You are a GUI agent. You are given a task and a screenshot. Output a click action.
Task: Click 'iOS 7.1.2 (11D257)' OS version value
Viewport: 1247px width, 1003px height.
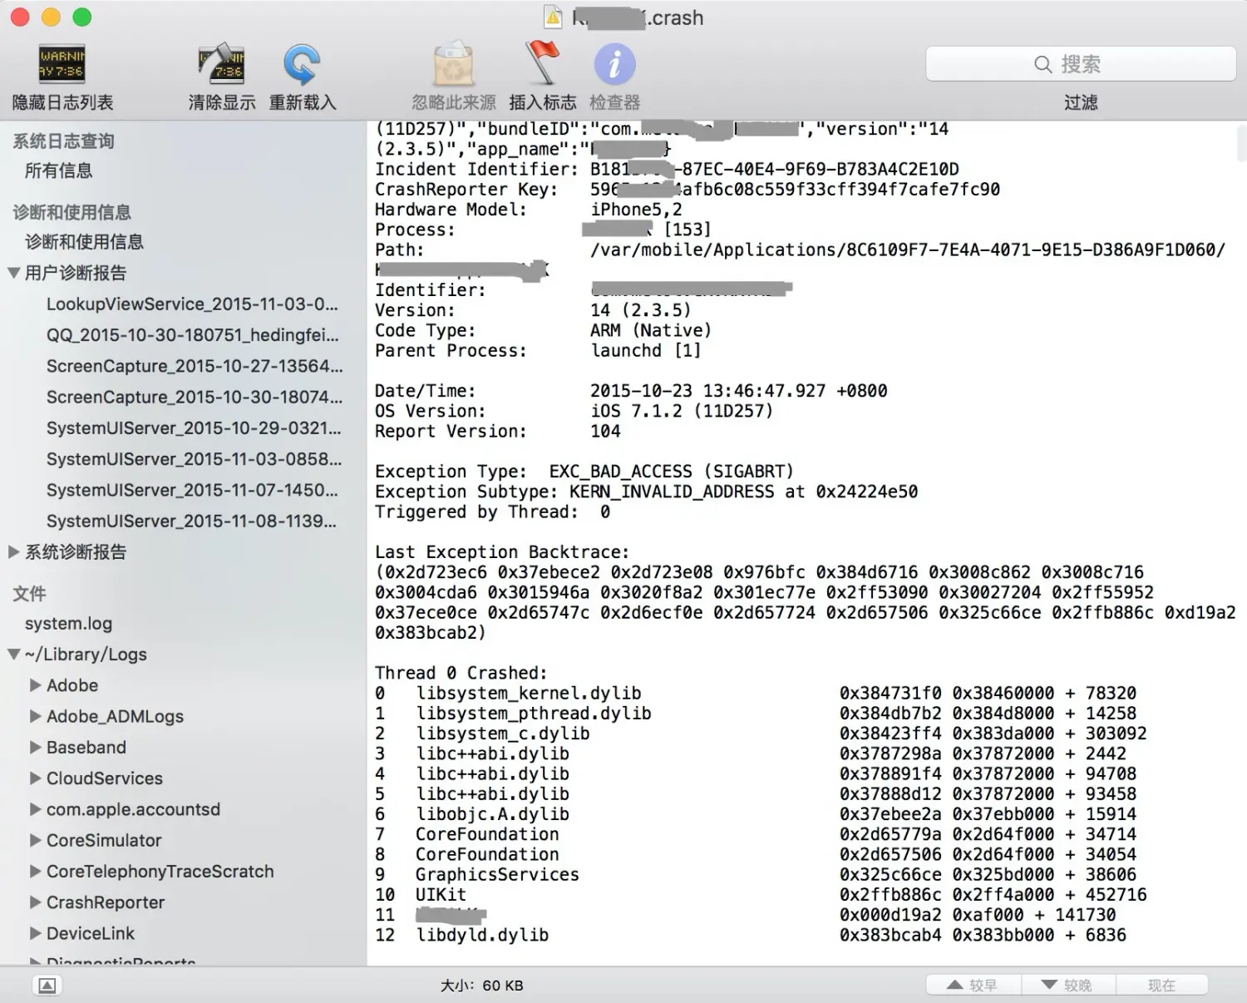(x=682, y=411)
